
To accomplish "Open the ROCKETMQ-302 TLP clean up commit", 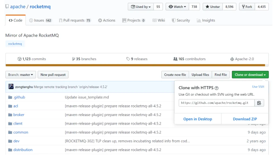I will 127,141.
